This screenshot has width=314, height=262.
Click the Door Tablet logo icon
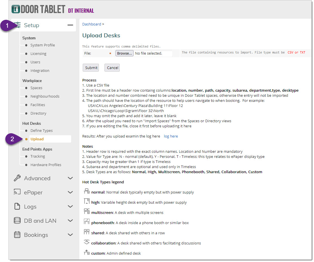(16, 9)
